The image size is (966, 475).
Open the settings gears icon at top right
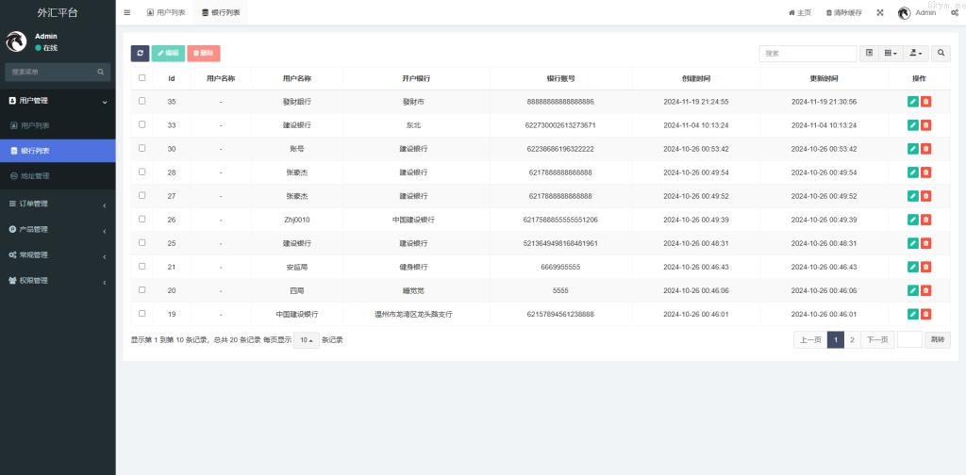pos(955,12)
